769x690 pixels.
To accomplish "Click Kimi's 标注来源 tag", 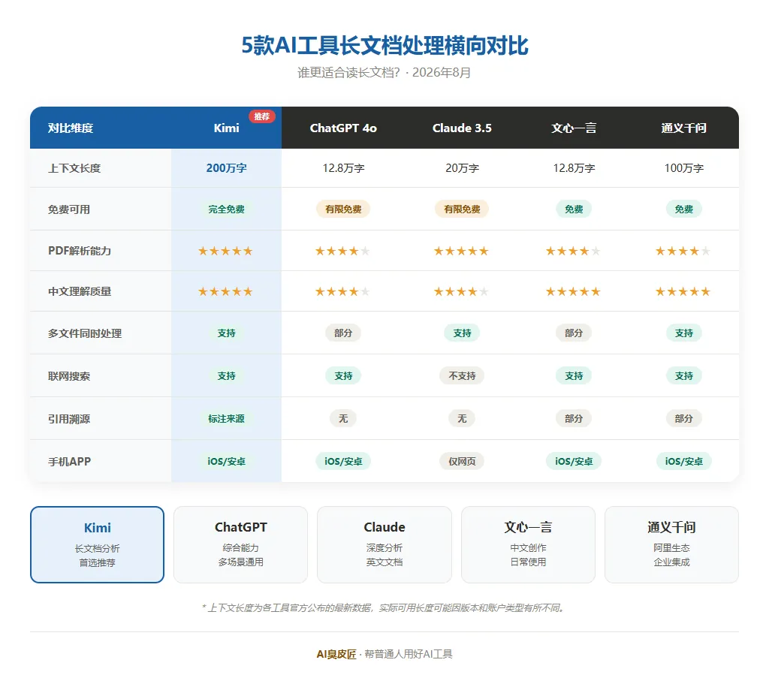I will click(x=226, y=418).
